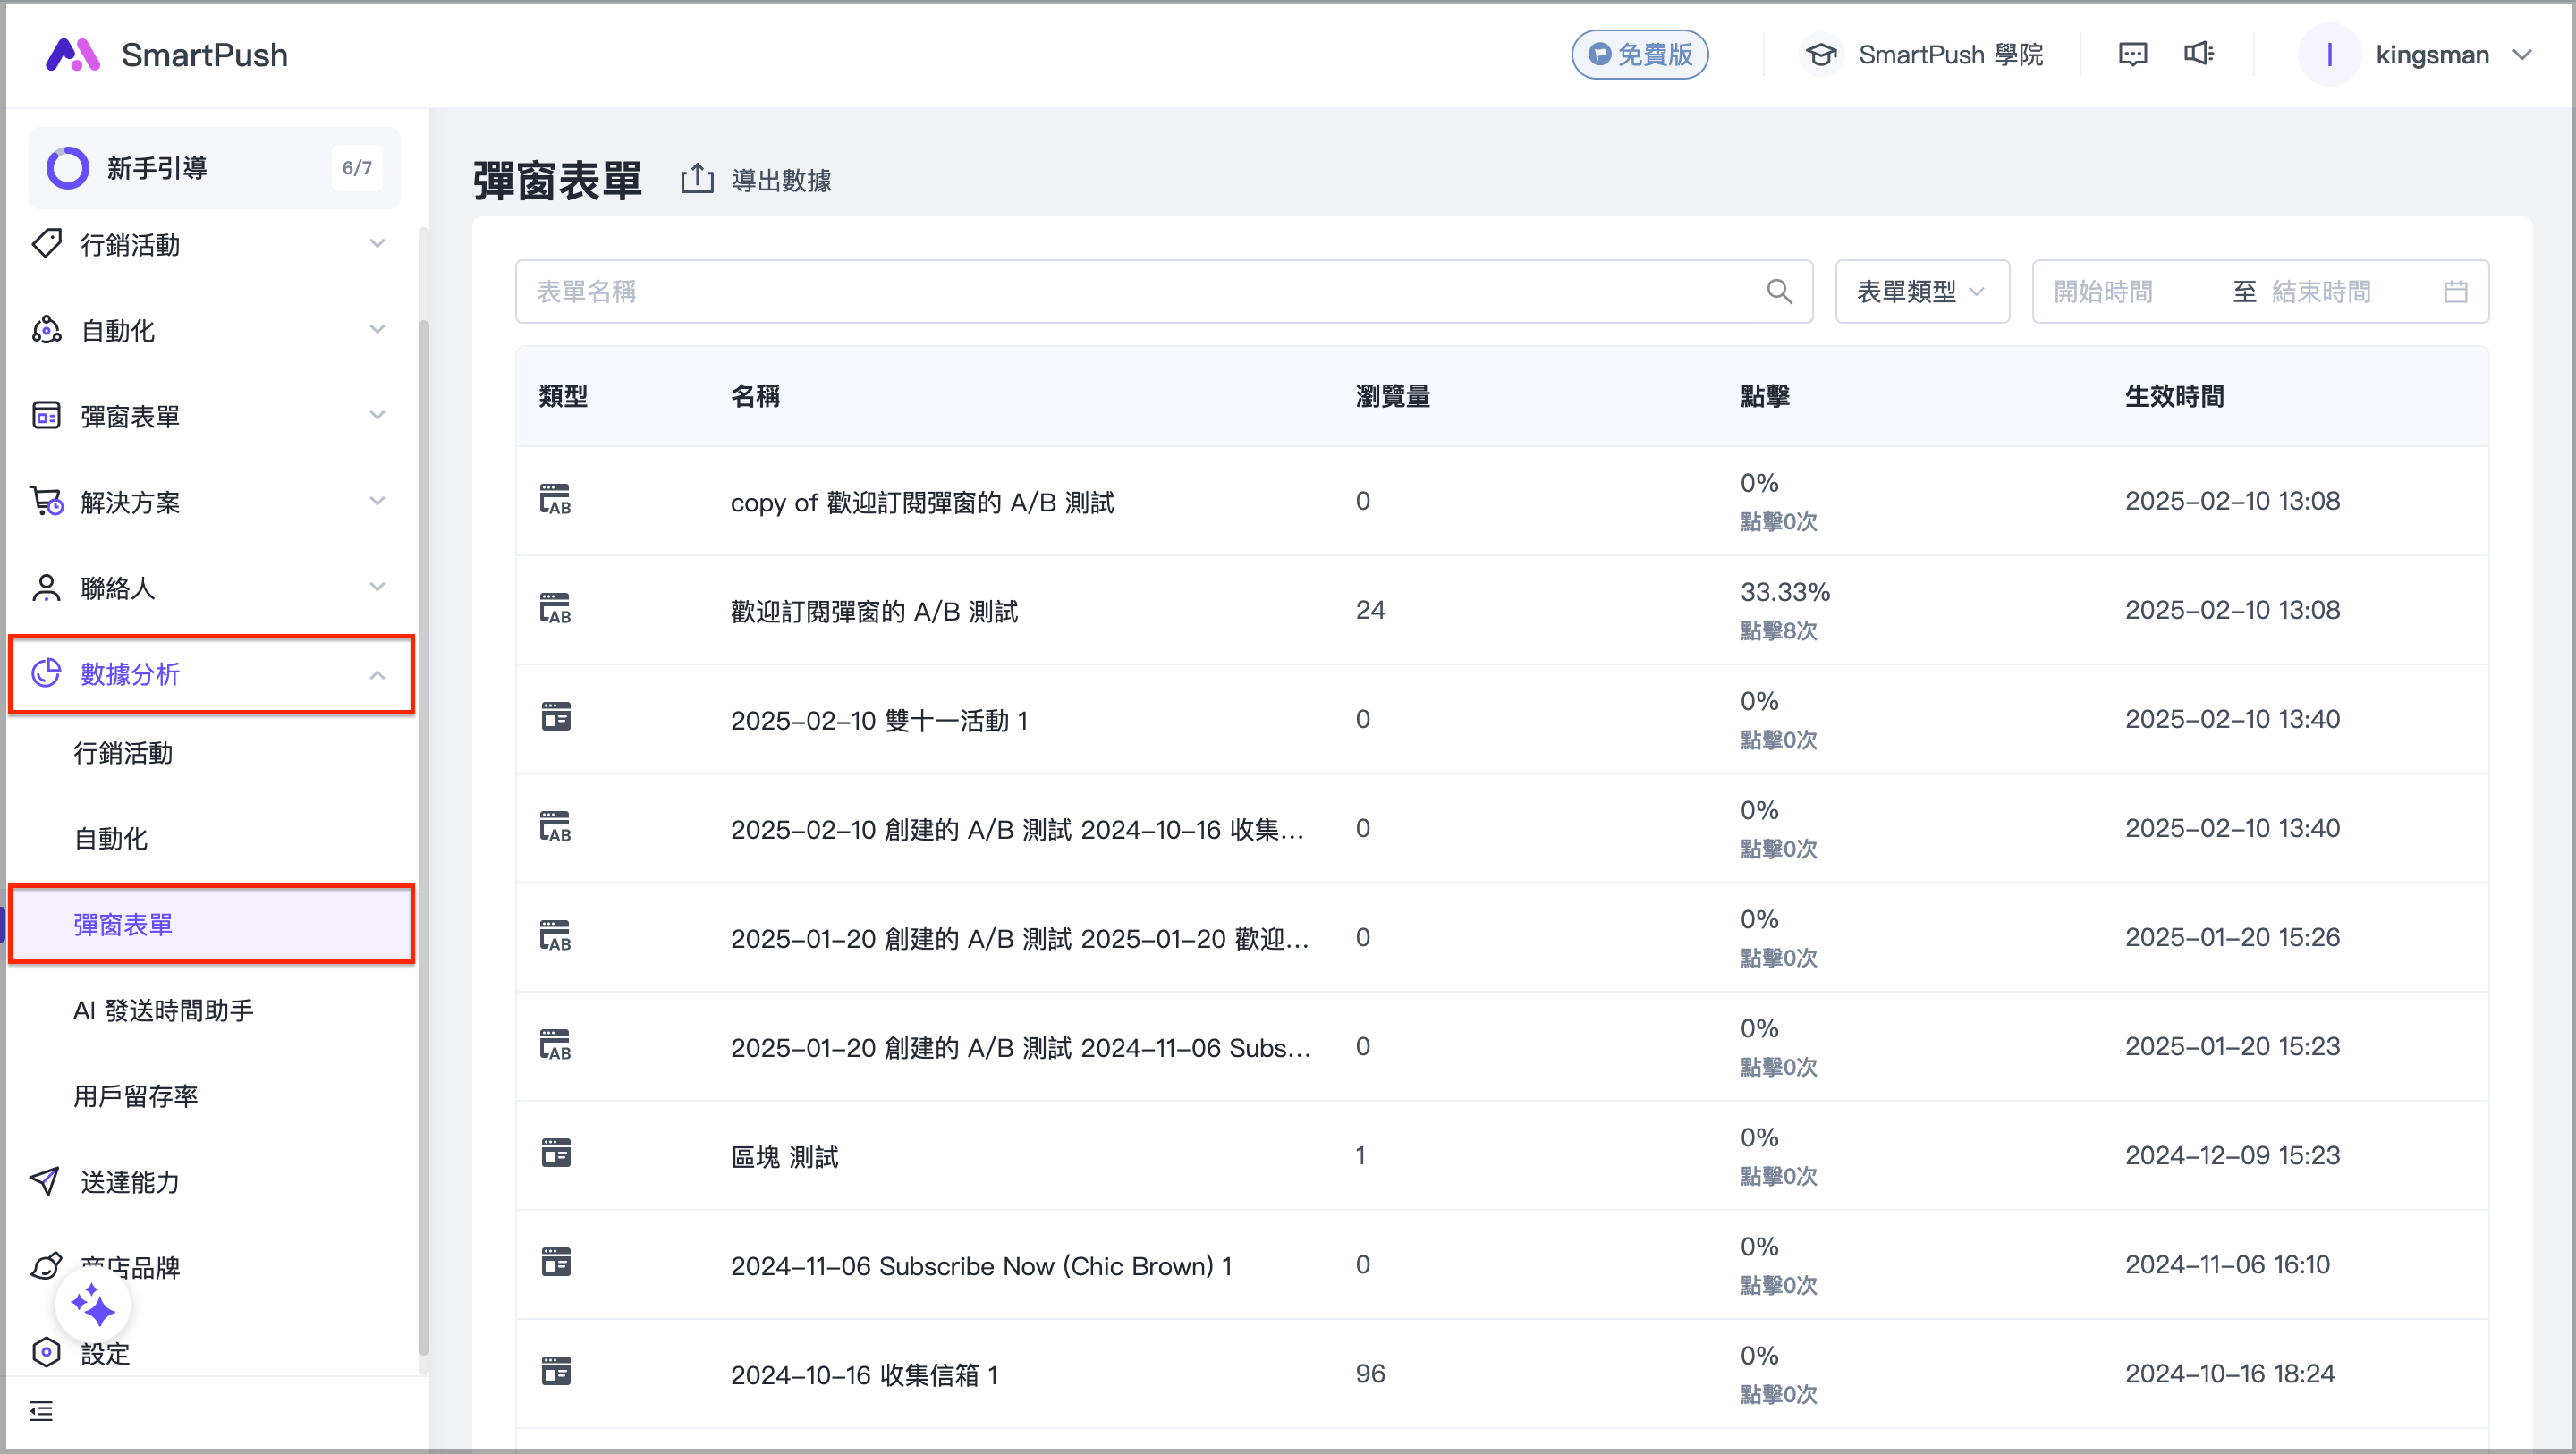Click A/B test icon for 歡迎訂閱彈窗的 A/B 測試 row
The image size is (2576, 1454).
[555, 610]
